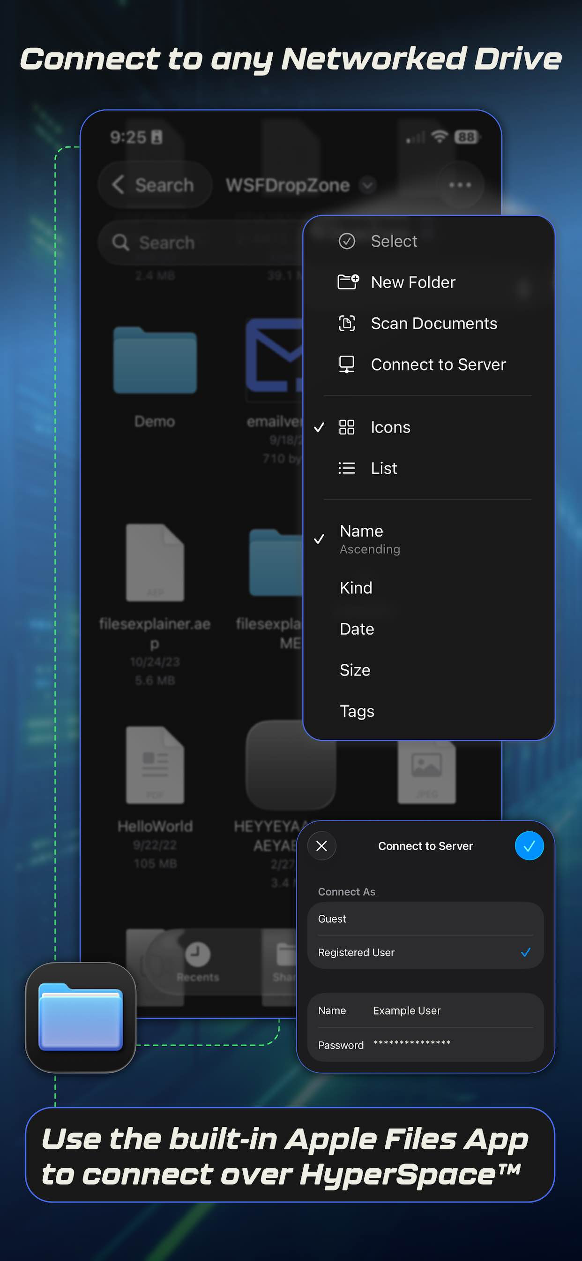Tap the List view icon

[347, 469]
